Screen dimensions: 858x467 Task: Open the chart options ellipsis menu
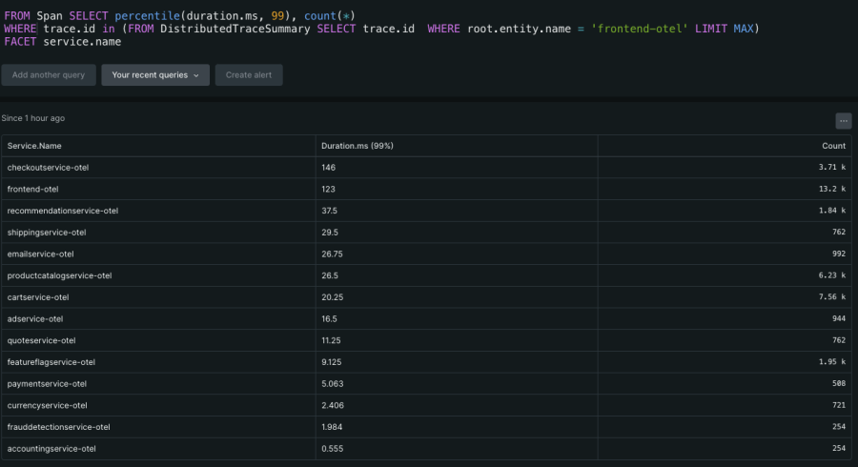point(843,121)
